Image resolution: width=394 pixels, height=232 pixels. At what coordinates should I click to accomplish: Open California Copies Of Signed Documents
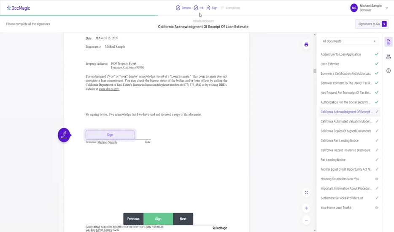coord(346,131)
